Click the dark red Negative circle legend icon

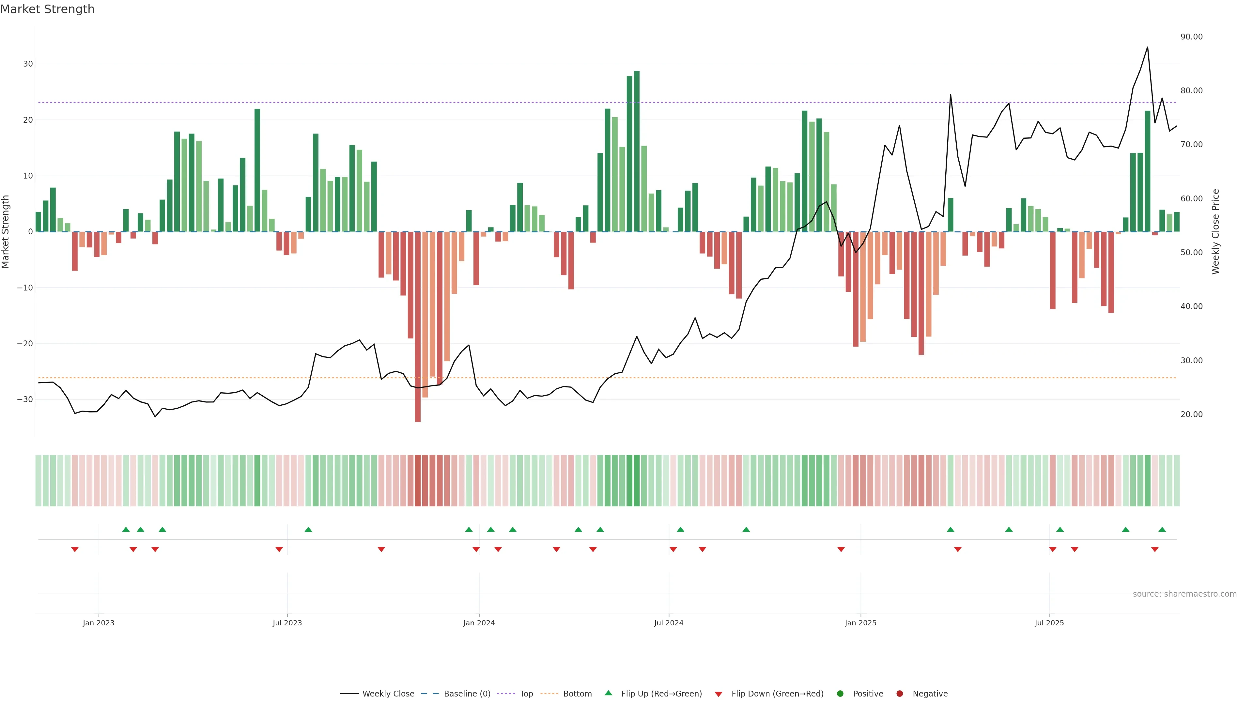(x=899, y=693)
